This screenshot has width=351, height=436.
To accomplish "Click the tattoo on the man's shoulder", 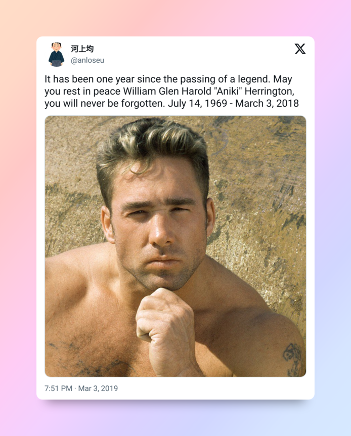I will 293,359.
